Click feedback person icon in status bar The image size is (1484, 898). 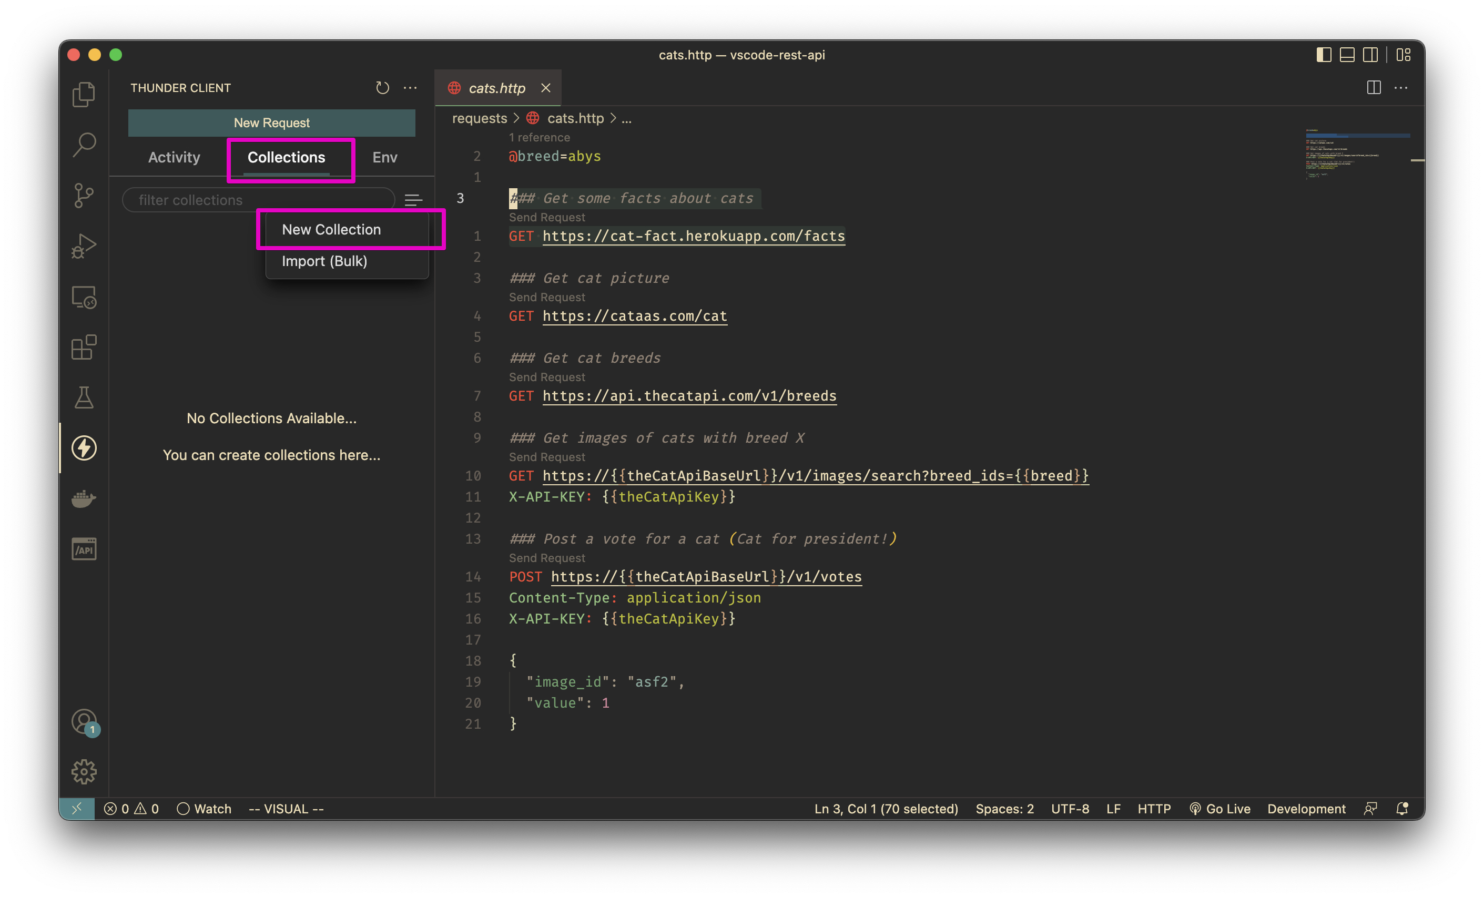pos(1370,809)
